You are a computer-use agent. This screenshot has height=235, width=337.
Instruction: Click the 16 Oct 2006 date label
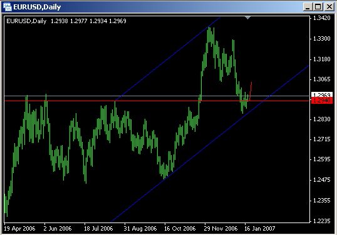(180, 229)
